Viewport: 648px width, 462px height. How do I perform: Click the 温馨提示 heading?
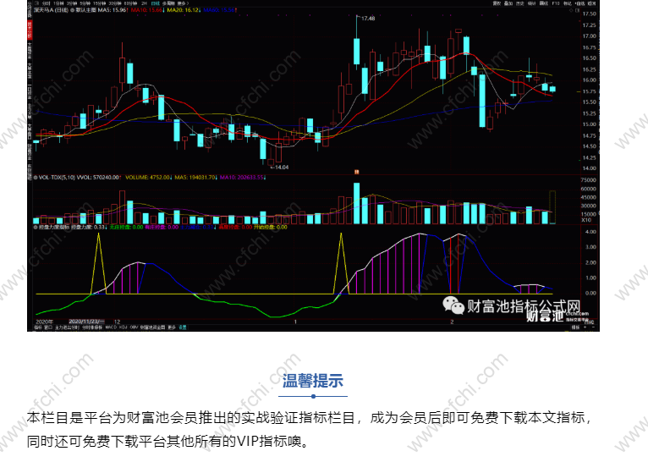[x=313, y=381]
